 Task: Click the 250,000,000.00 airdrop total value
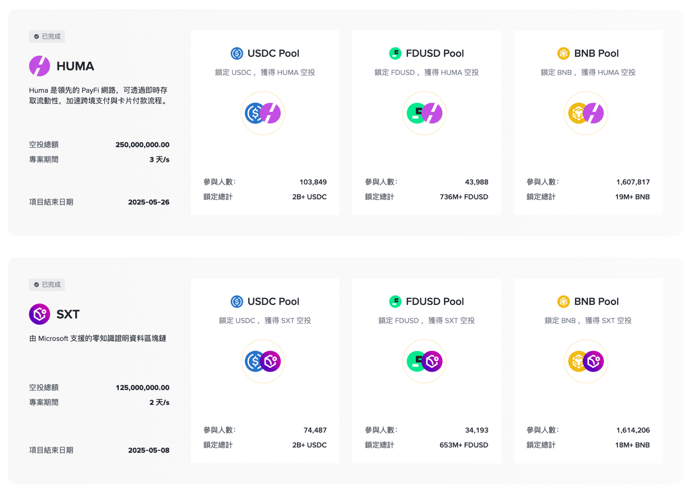142,145
